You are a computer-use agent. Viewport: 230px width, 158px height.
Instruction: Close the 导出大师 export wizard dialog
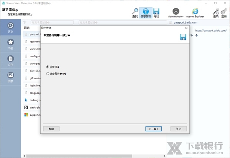(186, 28)
